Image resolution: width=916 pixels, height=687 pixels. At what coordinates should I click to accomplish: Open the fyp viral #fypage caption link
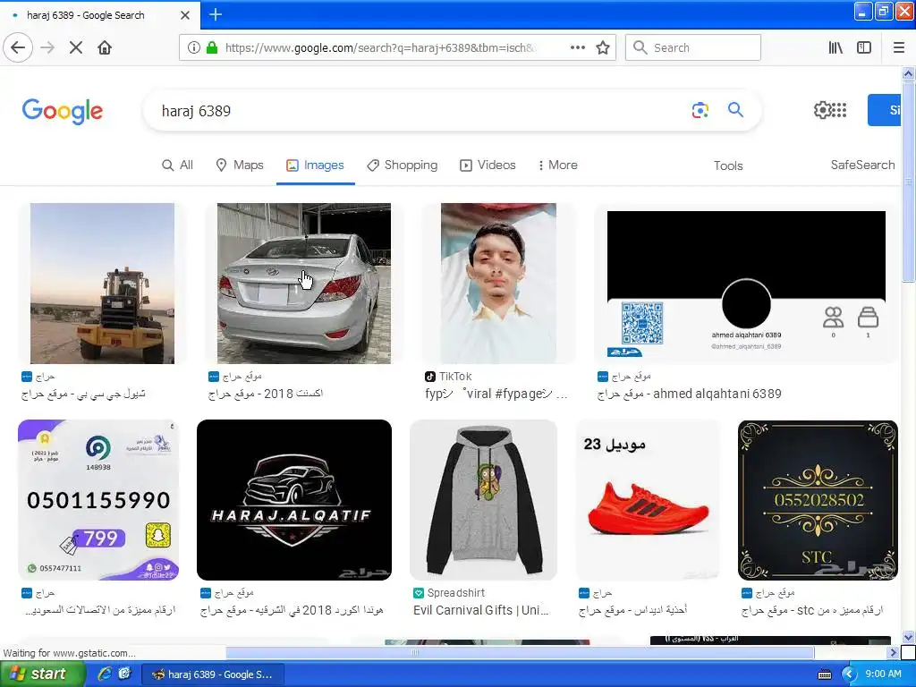[x=496, y=394]
